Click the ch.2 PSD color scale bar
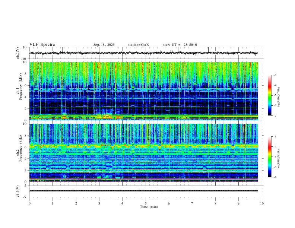Image resolution: width=295 pixels, height=228 pixels. pos(270,157)
